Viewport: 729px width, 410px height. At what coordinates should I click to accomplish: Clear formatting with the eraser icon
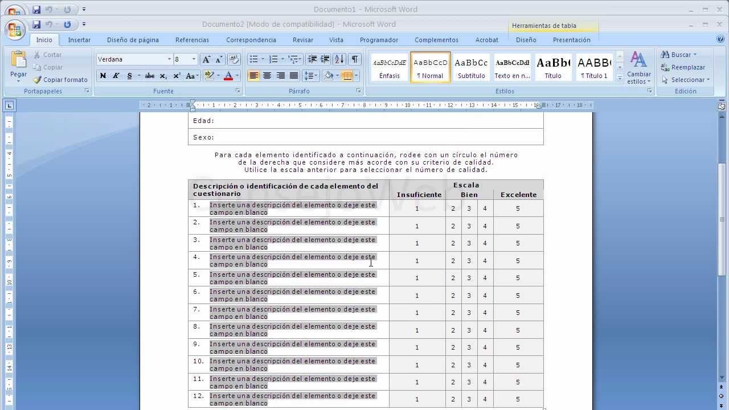coord(234,59)
